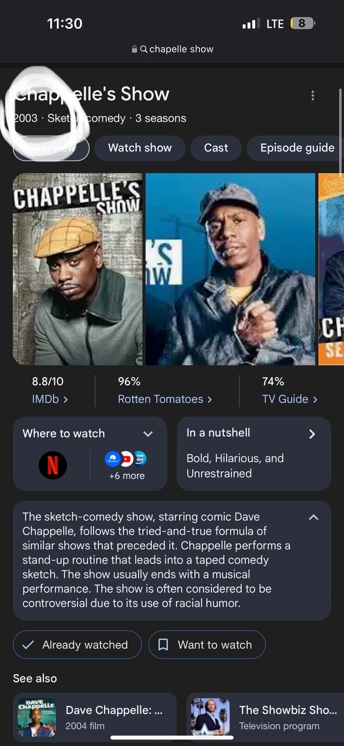344x746 pixels.
Task: Open the IMDb rating link
Action: (x=50, y=399)
